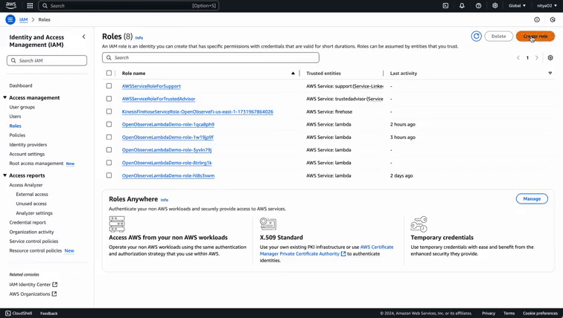Click the Create role button
The image size is (563, 318).
click(535, 36)
